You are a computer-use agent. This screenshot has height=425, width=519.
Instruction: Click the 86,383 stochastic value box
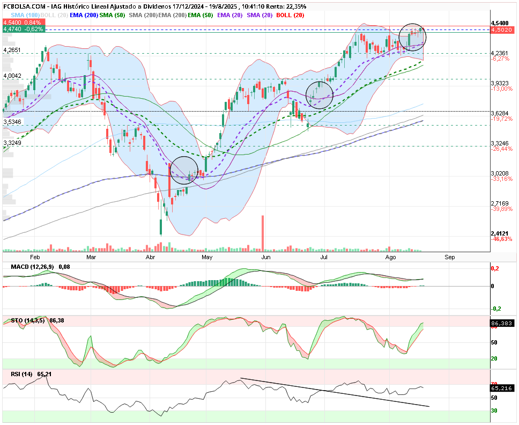coord(502,323)
